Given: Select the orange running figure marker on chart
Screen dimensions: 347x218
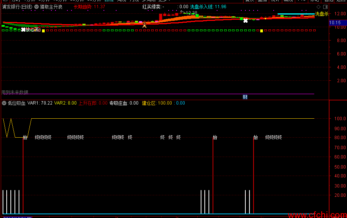Looking at the screenshot, I should click(x=144, y=25).
